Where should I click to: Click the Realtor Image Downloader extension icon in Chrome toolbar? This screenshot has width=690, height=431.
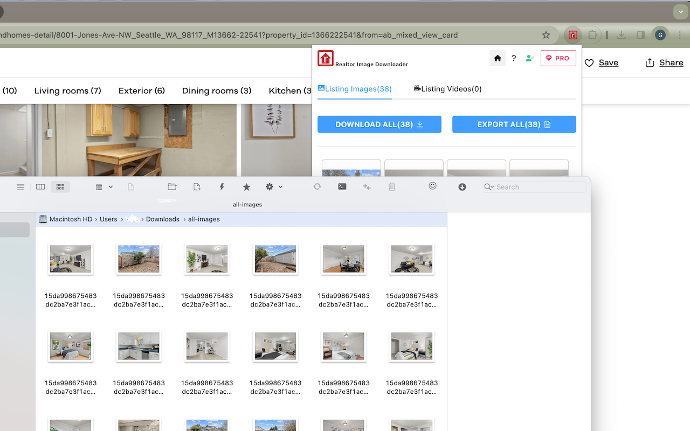tap(572, 35)
